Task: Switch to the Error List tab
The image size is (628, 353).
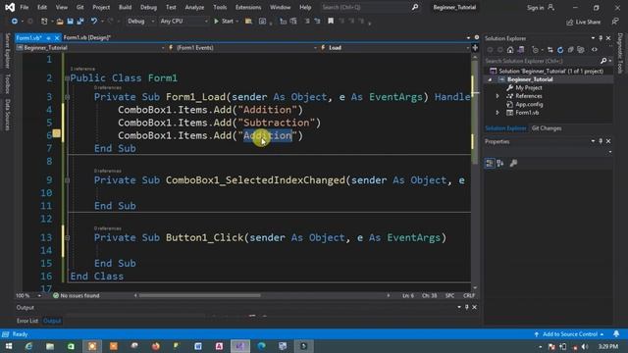Action: click(27, 321)
